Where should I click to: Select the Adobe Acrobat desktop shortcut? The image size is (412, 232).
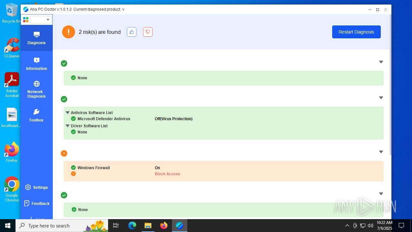(12, 85)
